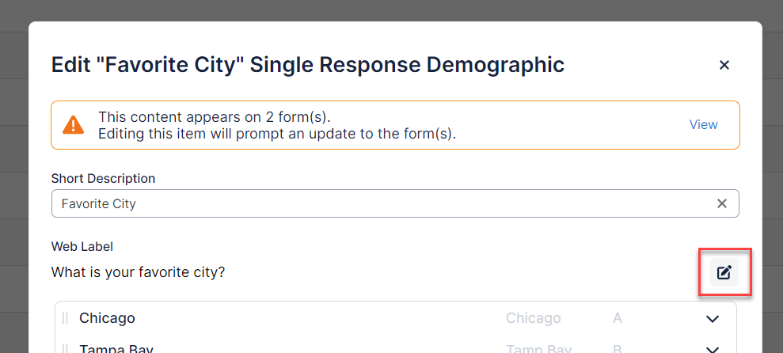
Task: Click the Chicago row drag handle
Action: [65, 318]
